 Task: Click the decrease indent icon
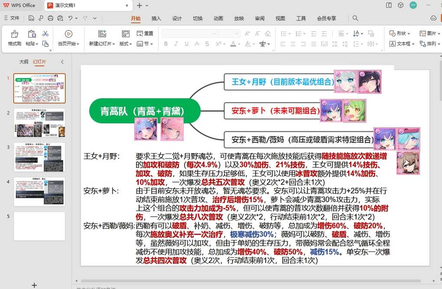[x=314, y=33]
